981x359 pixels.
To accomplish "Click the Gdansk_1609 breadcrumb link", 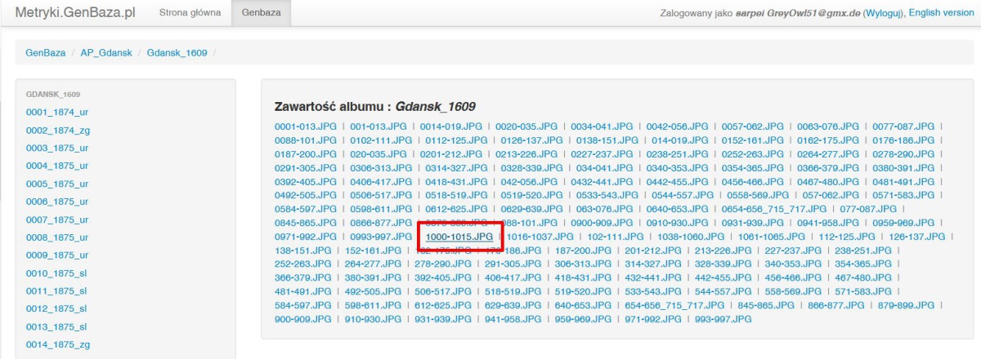I will point(177,53).
